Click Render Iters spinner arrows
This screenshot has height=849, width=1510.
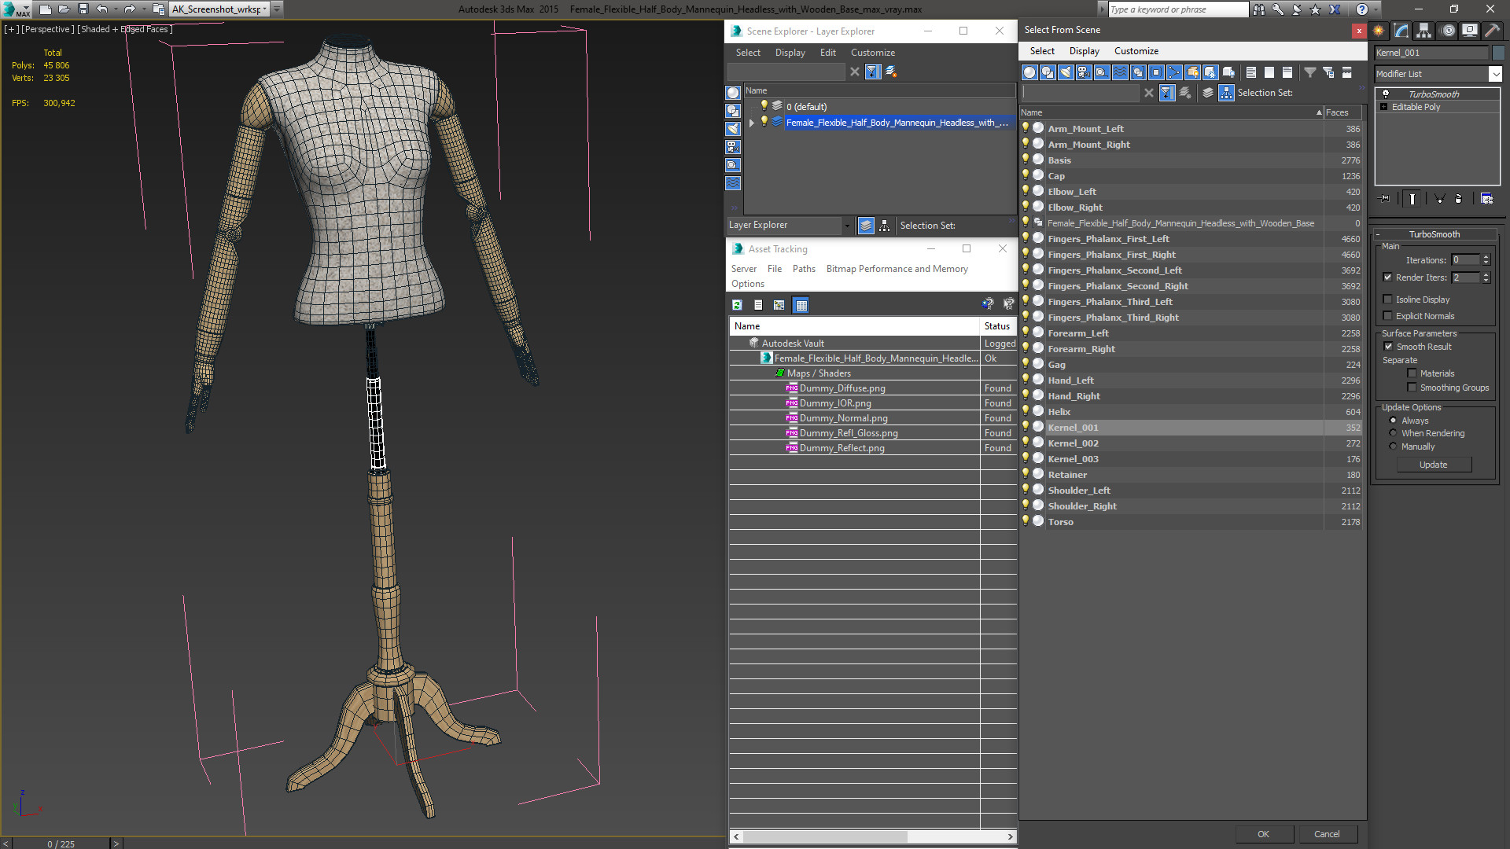pos(1486,277)
